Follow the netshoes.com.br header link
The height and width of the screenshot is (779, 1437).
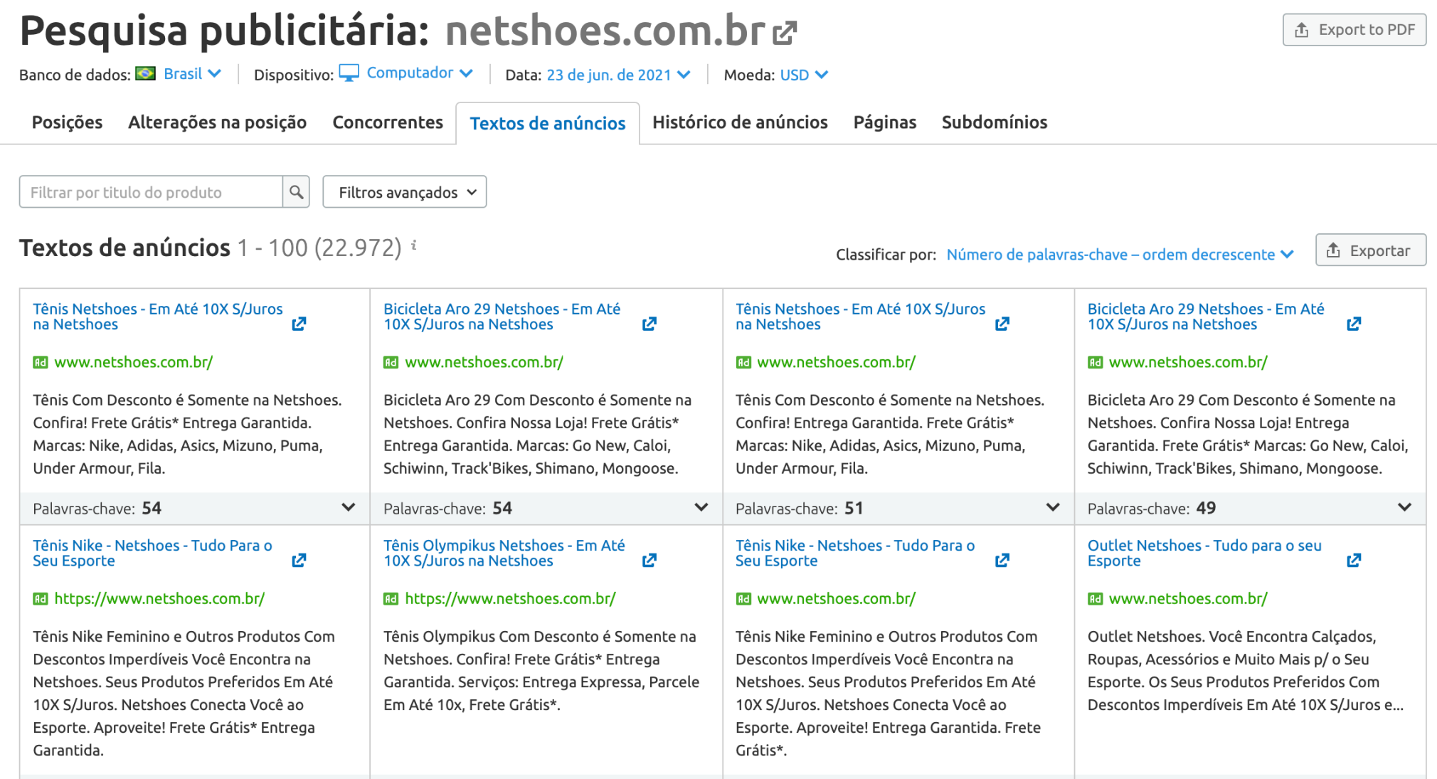point(604,31)
